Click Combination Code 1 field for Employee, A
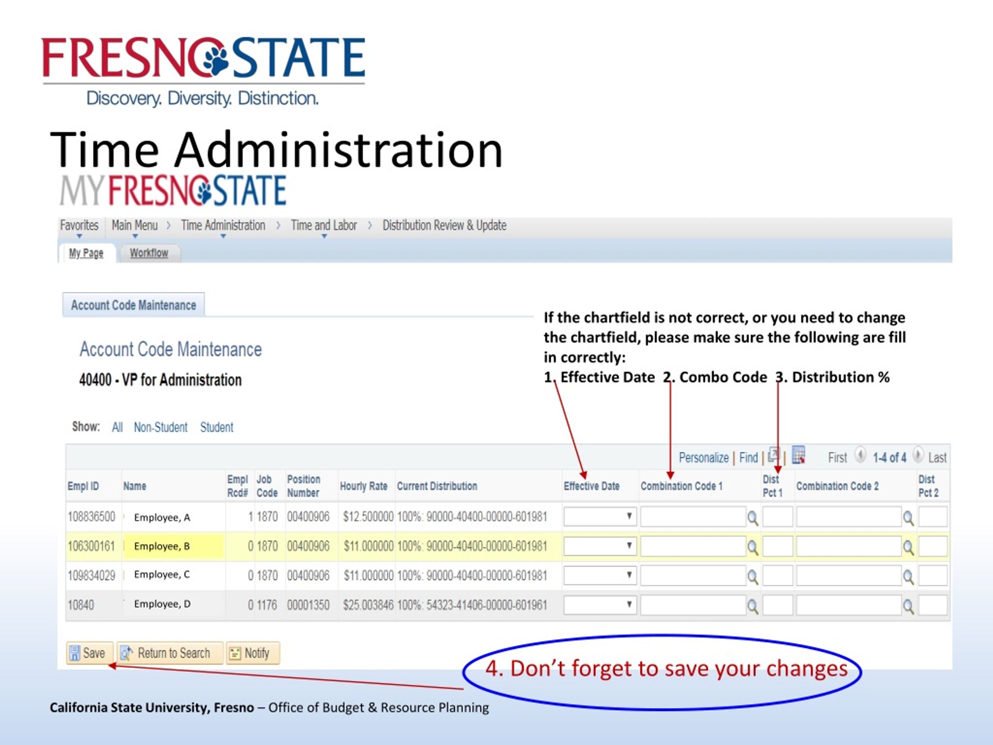Viewport: 993px width, 745px height. click(x=693, y=516)
